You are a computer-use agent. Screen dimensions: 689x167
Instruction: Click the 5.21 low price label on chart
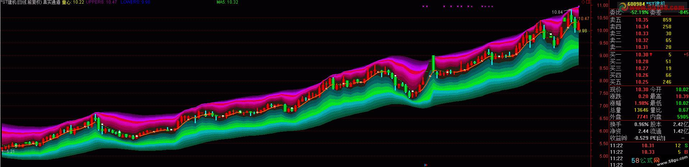coord(10,152)
